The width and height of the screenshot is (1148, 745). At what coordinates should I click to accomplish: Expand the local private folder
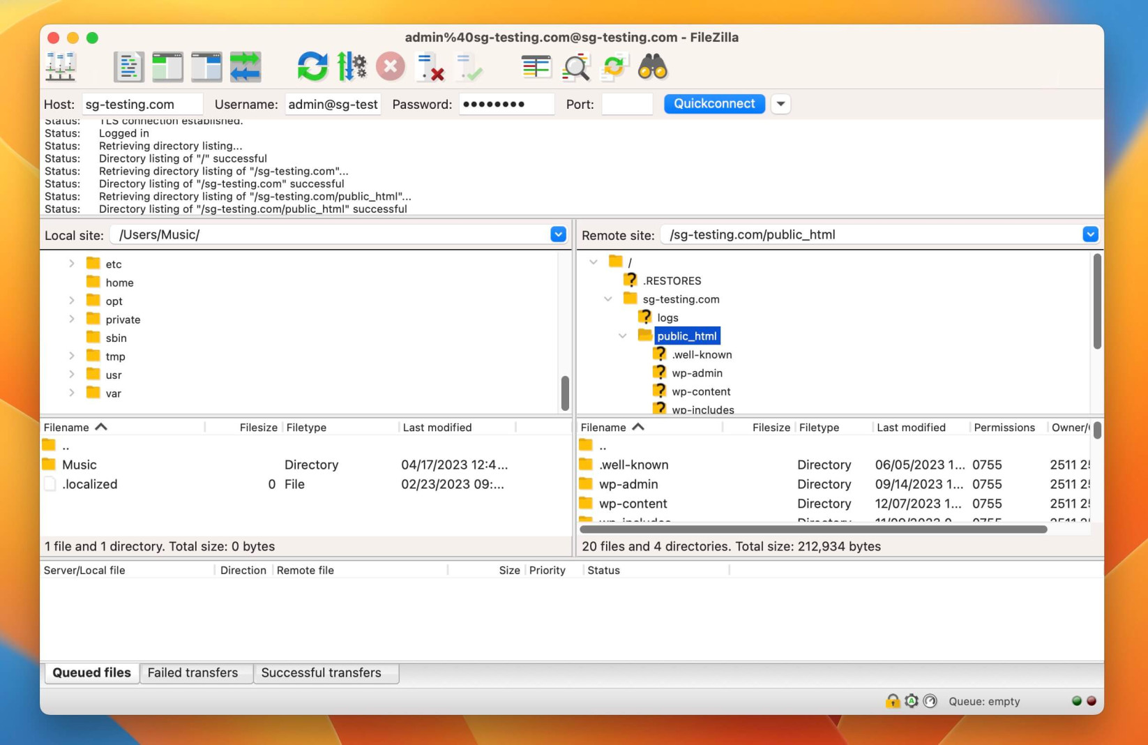(72, 319)
